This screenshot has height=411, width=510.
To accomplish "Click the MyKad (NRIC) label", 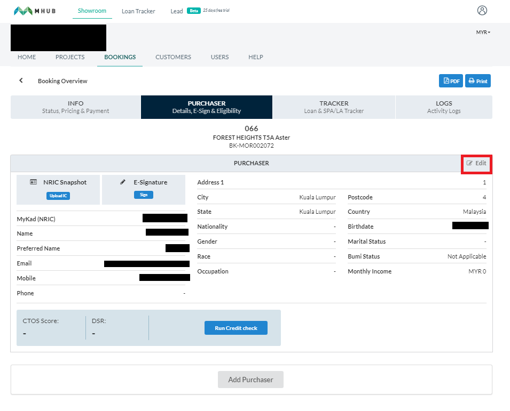I will click(36, 219).
